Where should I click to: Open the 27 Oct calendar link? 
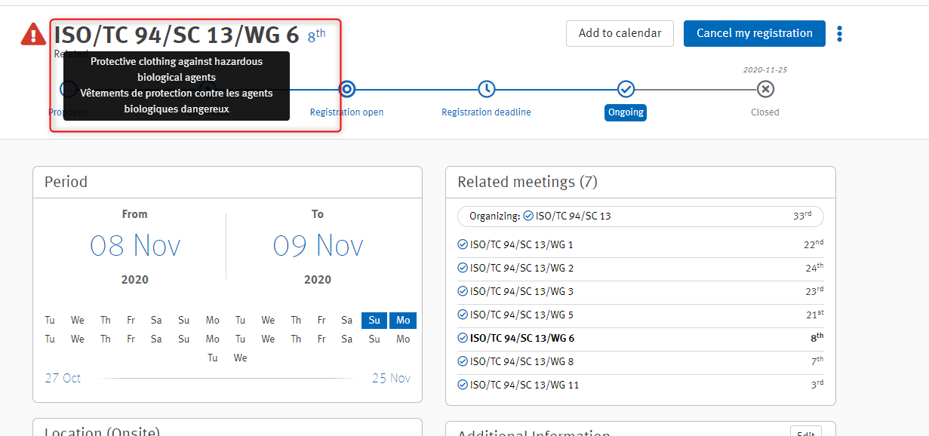coord(63,378)
